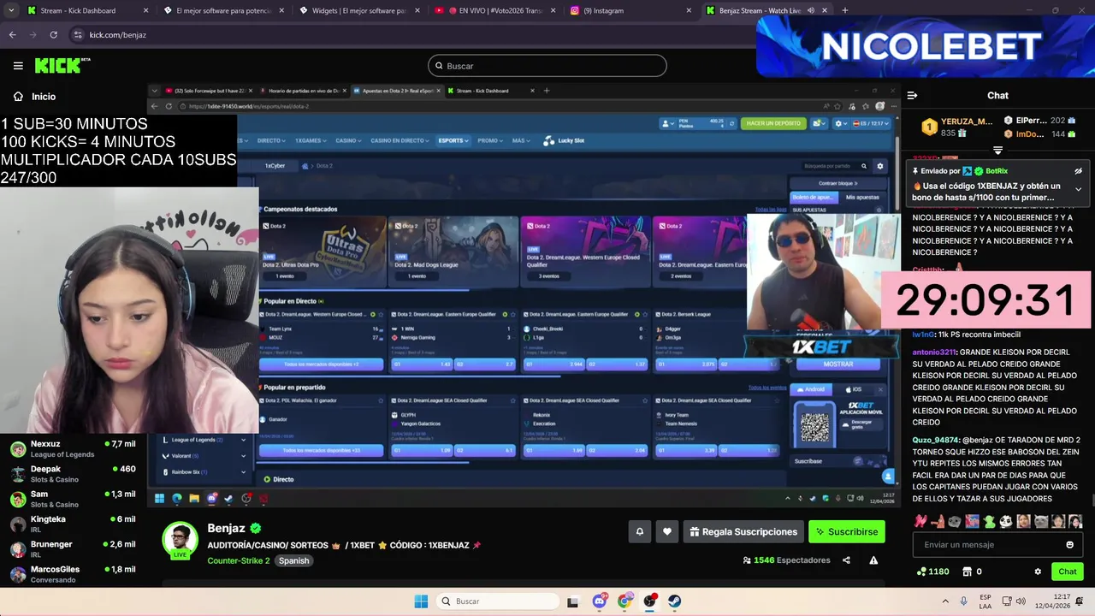1095x616 pixels.
Task: Open Google Chrome from the taskbar
Action: tap(624, 601)
